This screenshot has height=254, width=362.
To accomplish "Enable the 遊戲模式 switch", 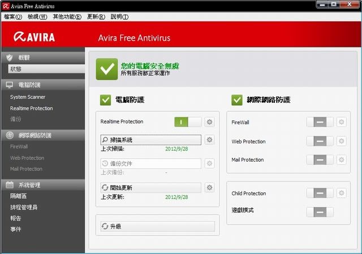I will (320, 212).
